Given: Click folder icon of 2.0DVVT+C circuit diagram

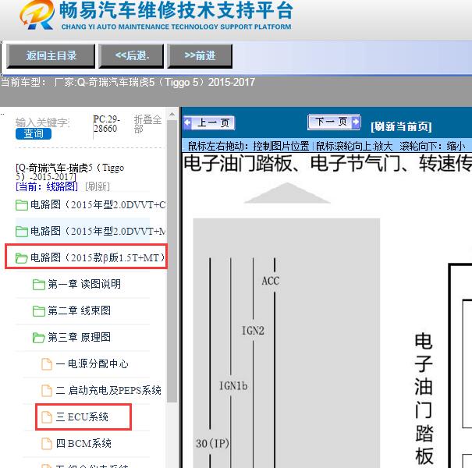Looking at the screenshot, I should click(x=22, y=205).
